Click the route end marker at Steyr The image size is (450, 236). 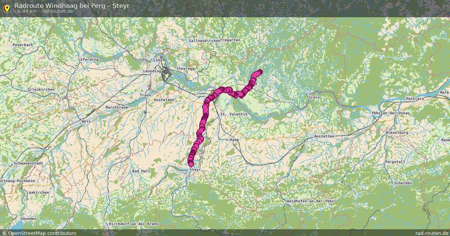(191, 164)
